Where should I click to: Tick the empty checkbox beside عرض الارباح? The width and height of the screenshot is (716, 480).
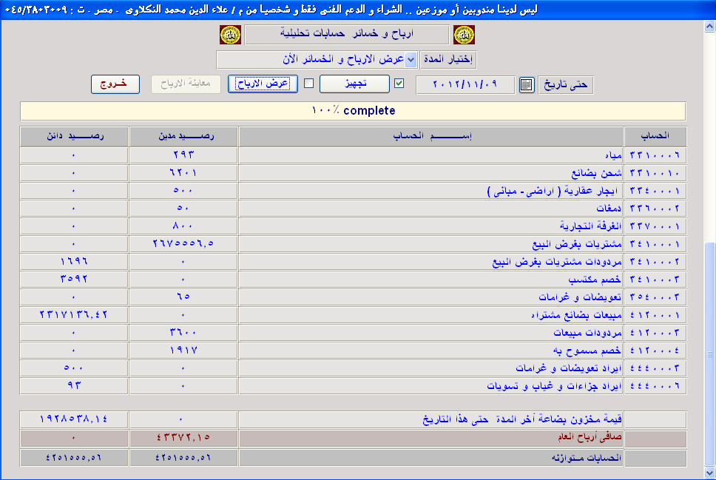click(x=309, y=84)
